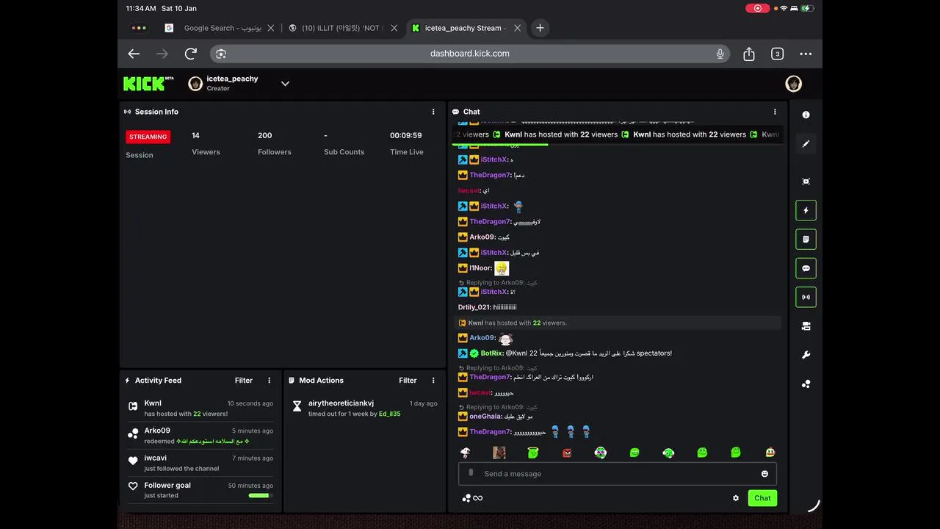
Task: Click the Arko09 redeemed activity entry
Action: pyautogui.click(x=200, y=436)
